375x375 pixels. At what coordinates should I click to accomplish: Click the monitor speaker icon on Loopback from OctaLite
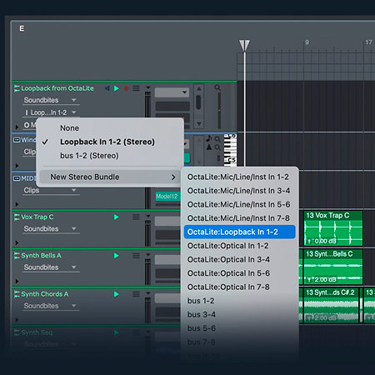[107, 88]
